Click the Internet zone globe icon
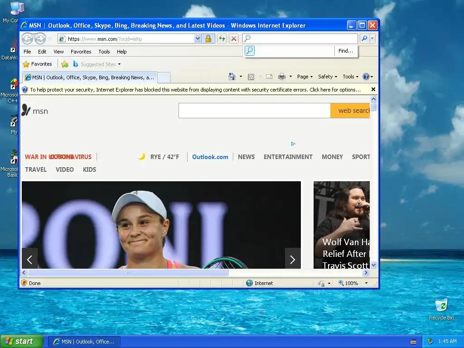This screenshot has width=464, height=348. click(250, 283)
